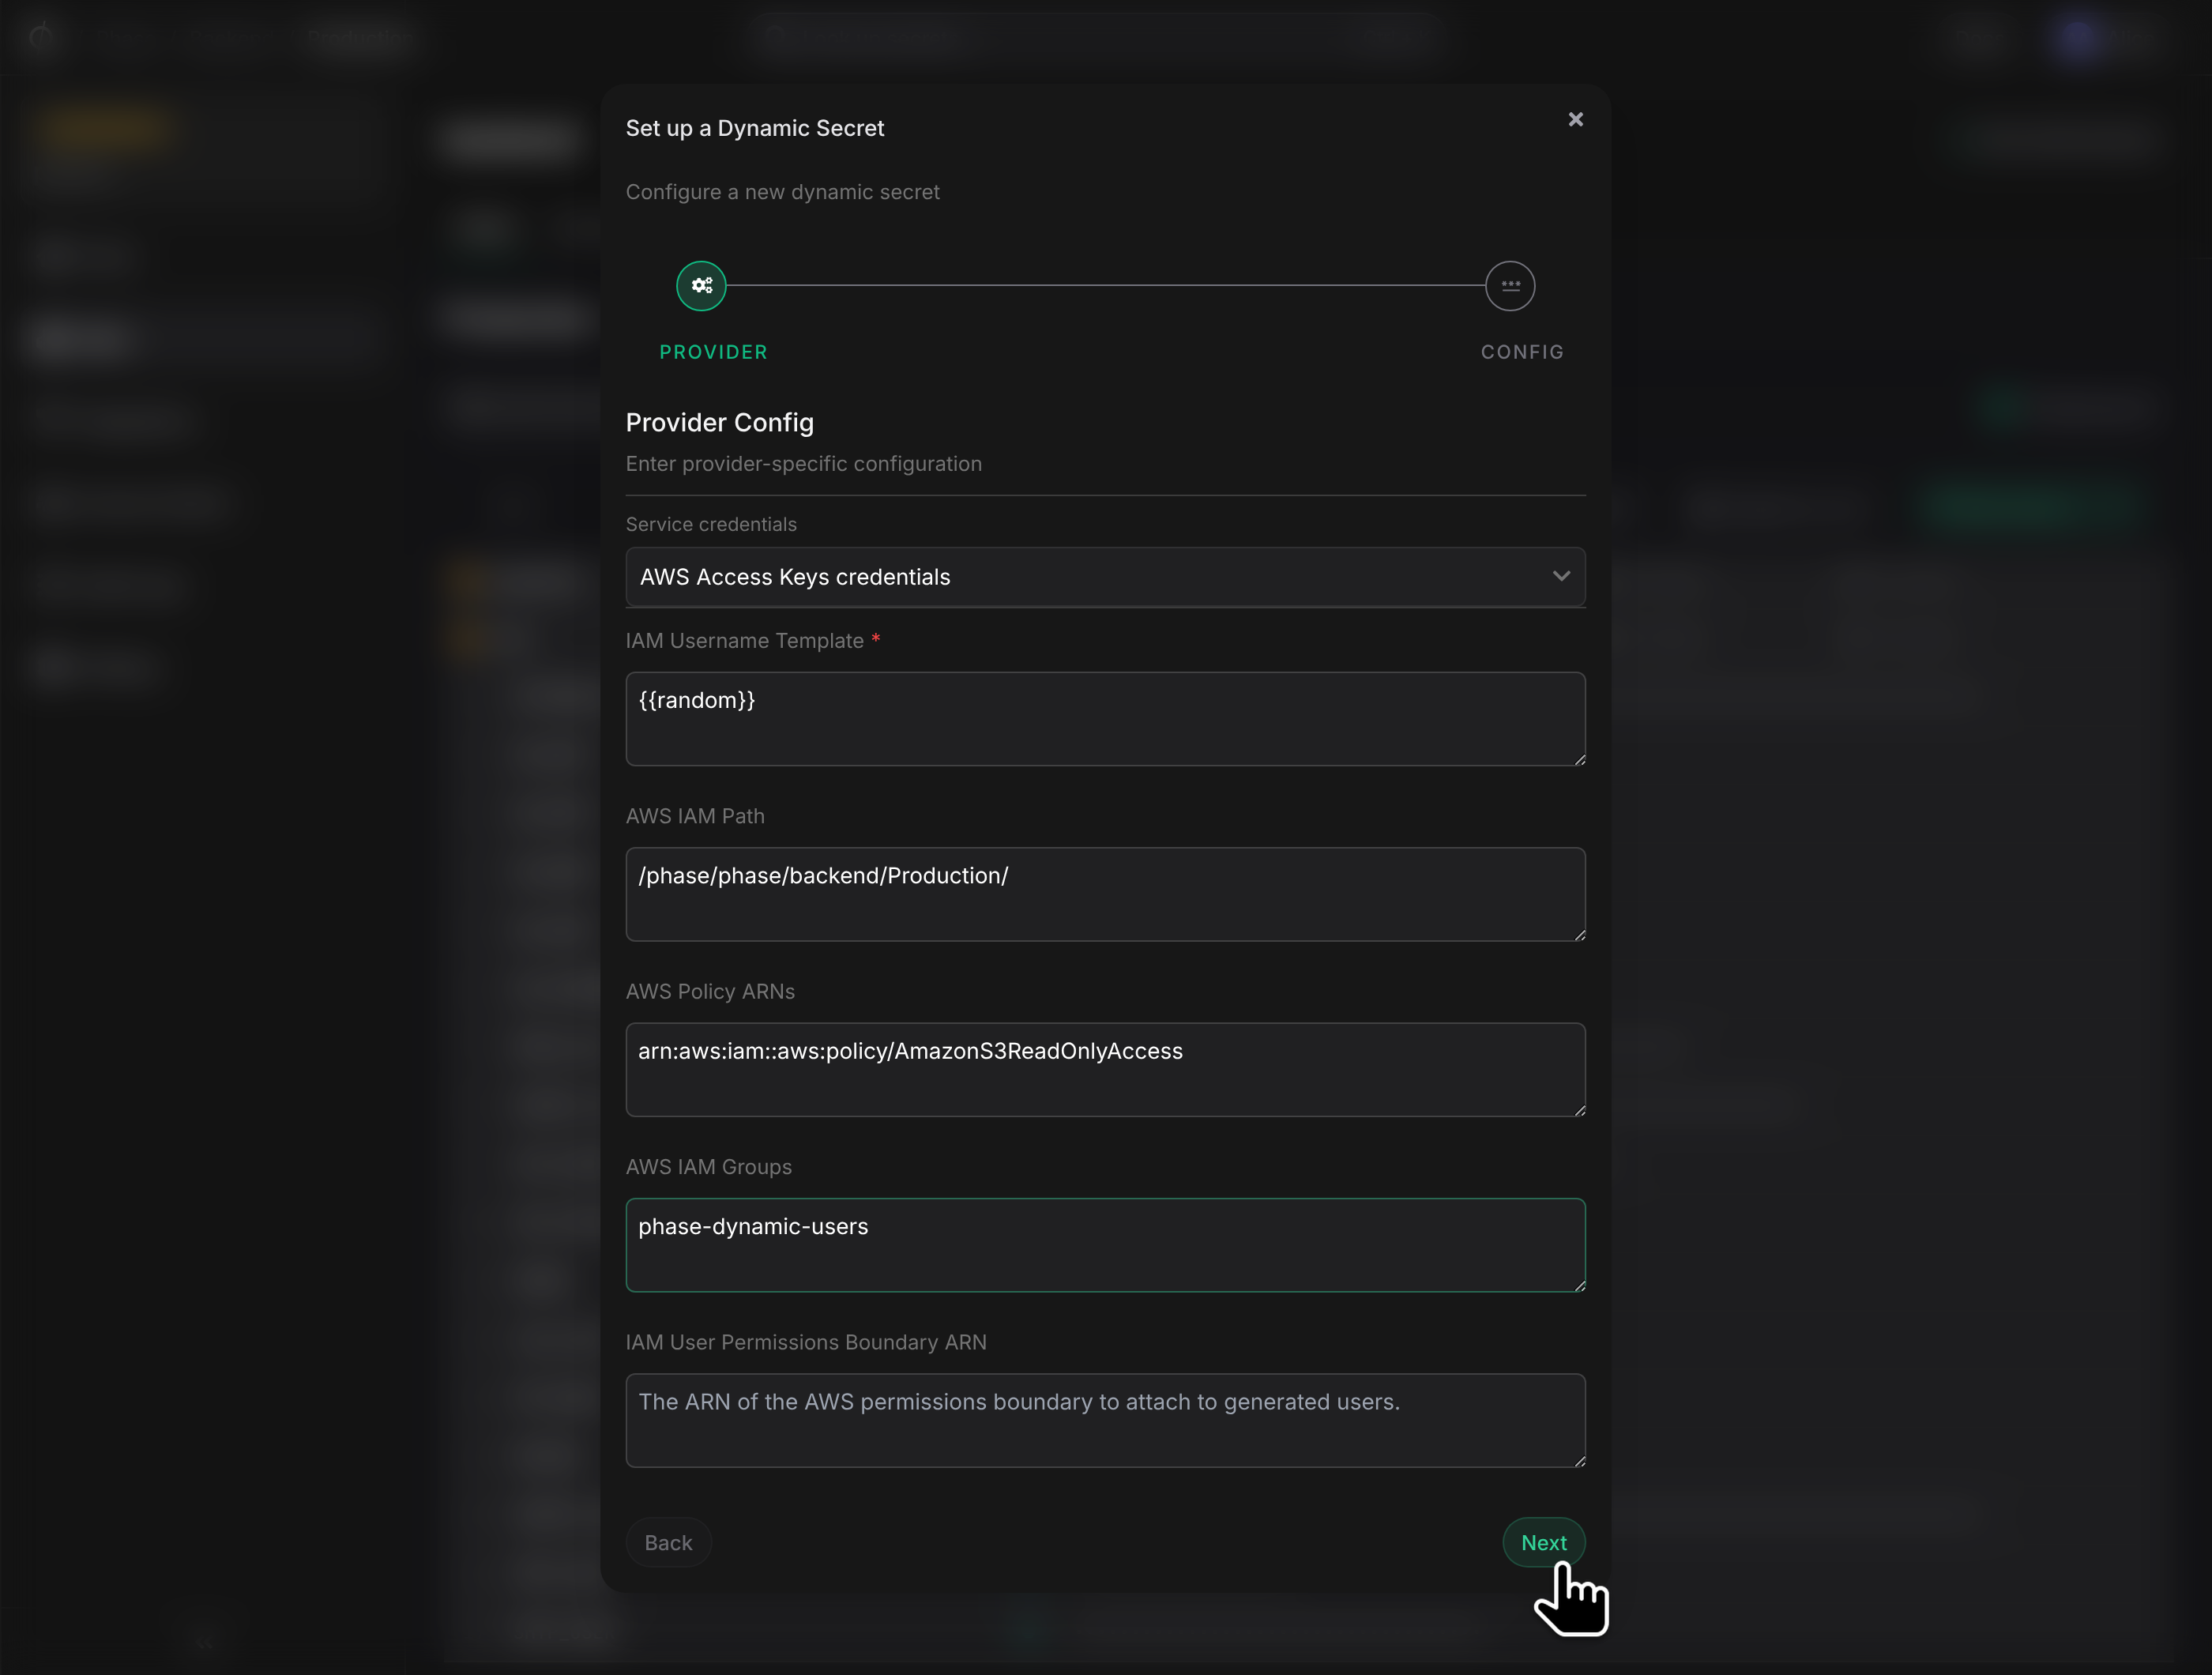Screen dimensions: 2212x1675
Task: Focus the AWS IAM Path field
Action: coord(1105,894)
